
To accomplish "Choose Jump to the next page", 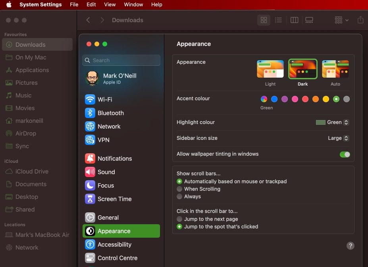I will [x=179, y=219].
